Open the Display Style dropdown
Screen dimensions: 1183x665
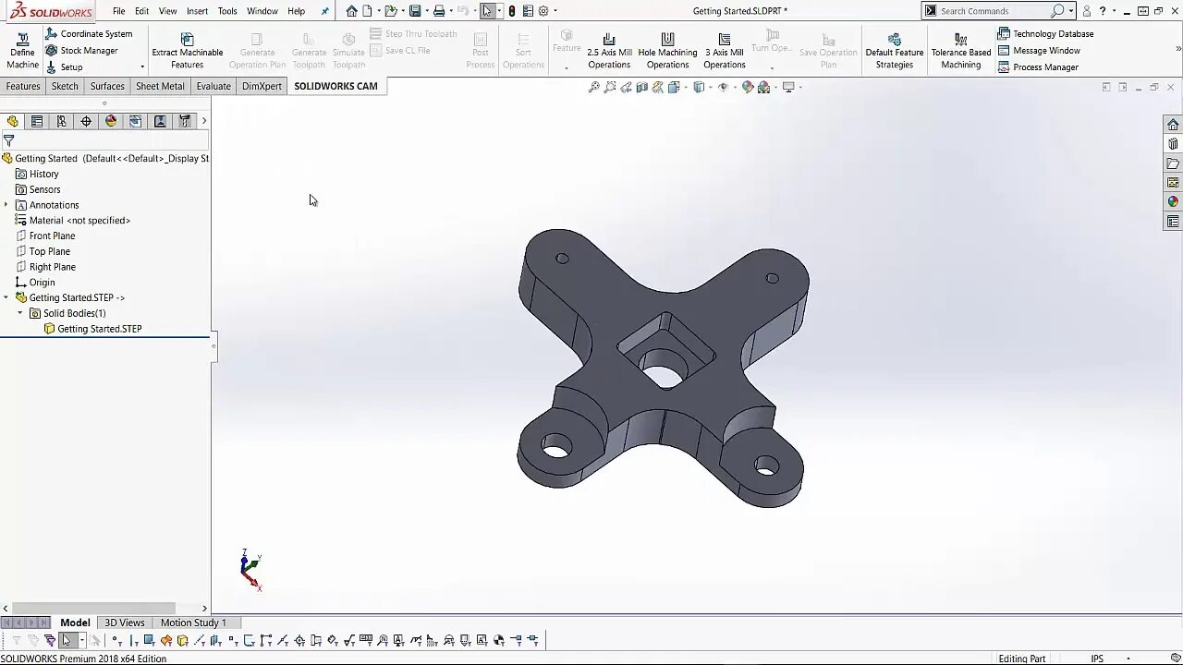[x=711, y=86]
